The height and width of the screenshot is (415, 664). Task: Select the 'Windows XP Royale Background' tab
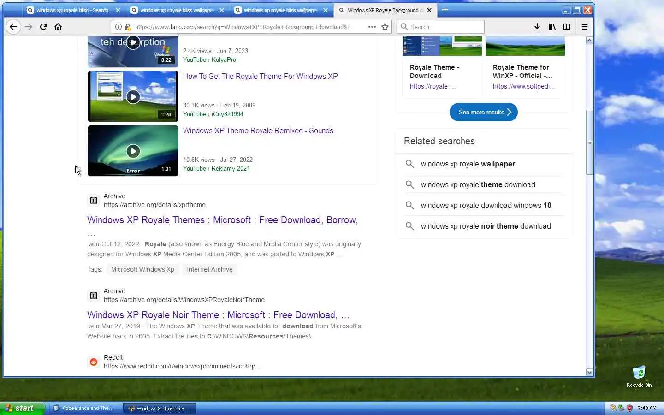pos(385,10)
